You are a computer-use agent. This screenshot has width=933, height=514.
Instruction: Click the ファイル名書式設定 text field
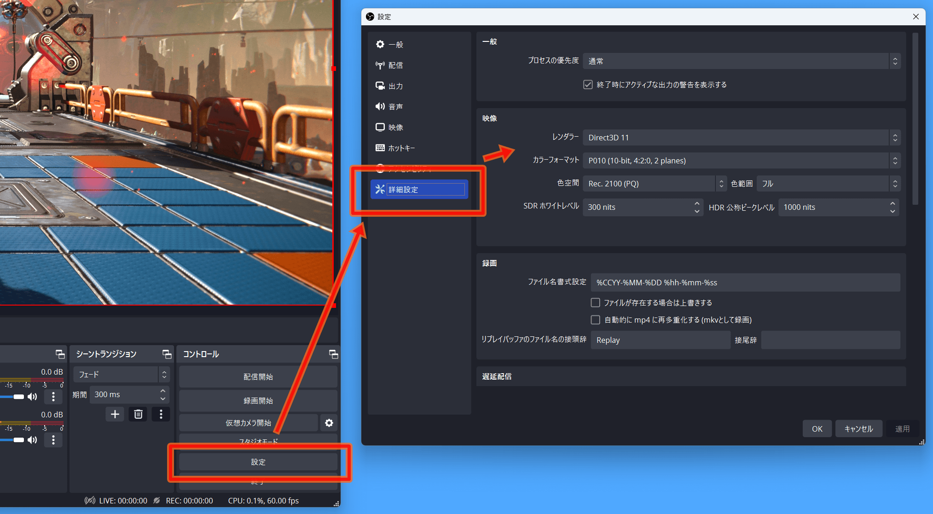(x=746, y=283)
